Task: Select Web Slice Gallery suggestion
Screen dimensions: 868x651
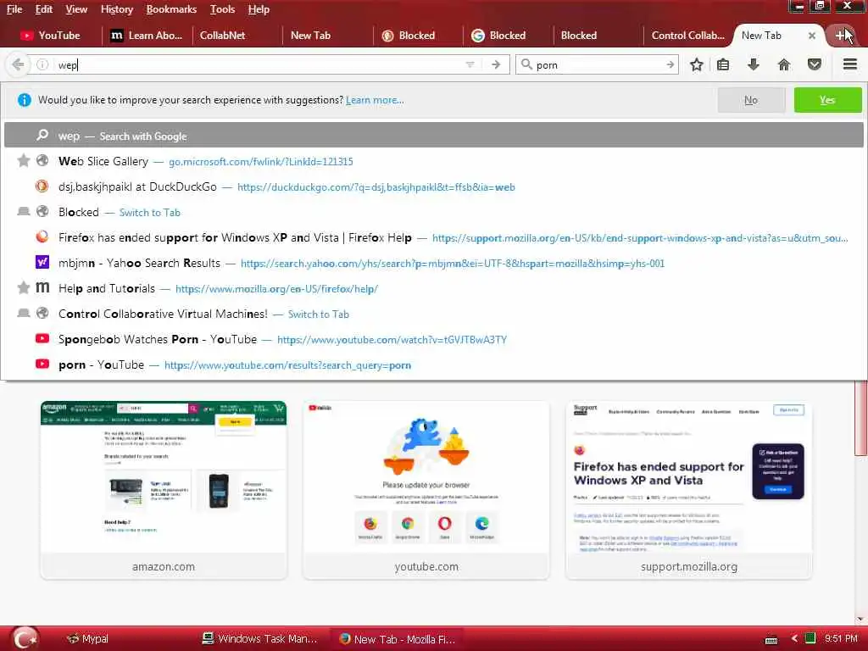Action: [433, 161]
